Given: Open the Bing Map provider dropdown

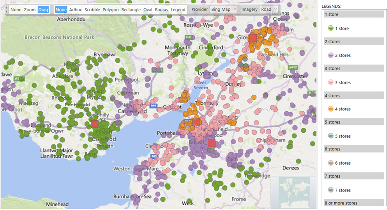Looking at the screenshot, I should (x=224, y=9).
